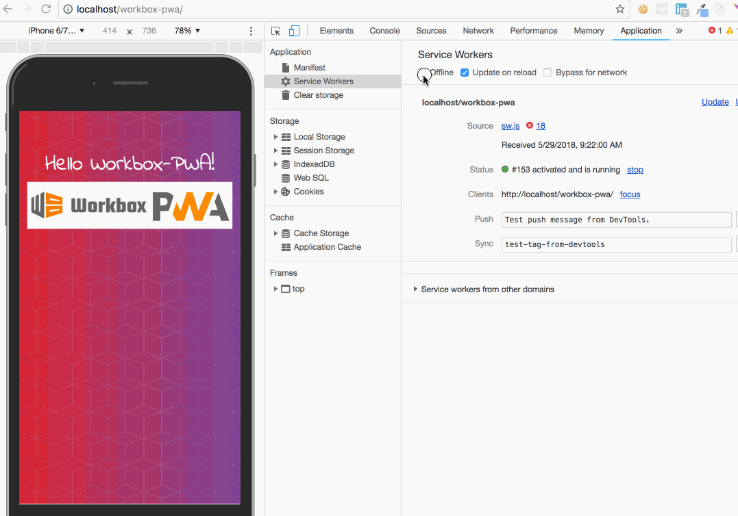
Task: Enable the Offline checkbox
Action: [x=423, y=73]
